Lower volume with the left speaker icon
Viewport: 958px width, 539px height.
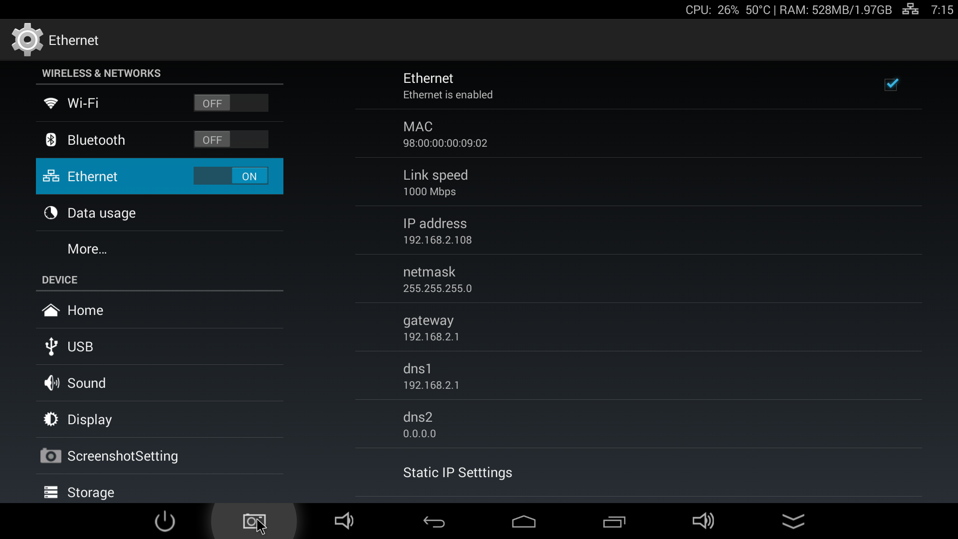point(344,521)
